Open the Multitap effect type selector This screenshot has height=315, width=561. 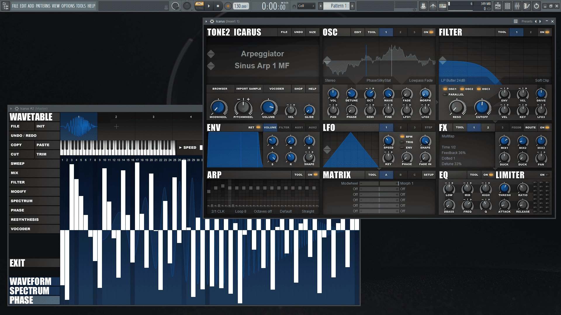[448, 136]
